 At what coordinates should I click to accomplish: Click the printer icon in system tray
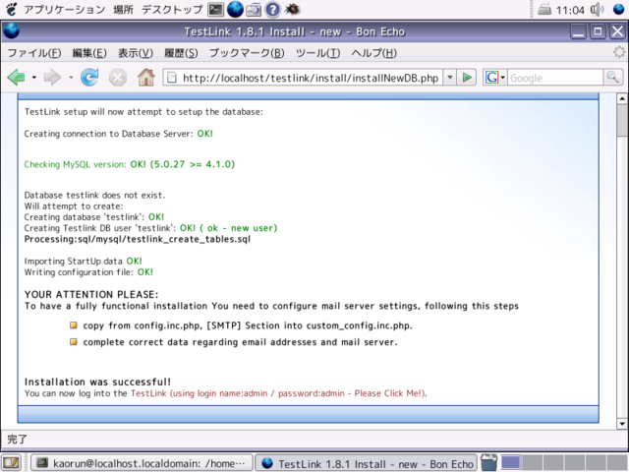pyautogui.click(x=544, y=9)
